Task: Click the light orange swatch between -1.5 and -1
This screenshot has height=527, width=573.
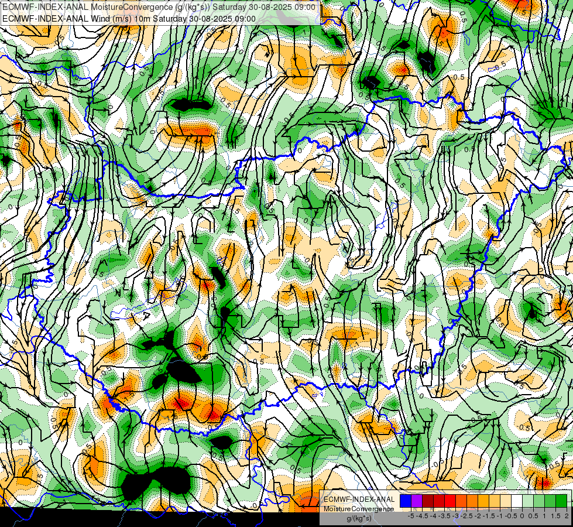Action: click(494, 501)
